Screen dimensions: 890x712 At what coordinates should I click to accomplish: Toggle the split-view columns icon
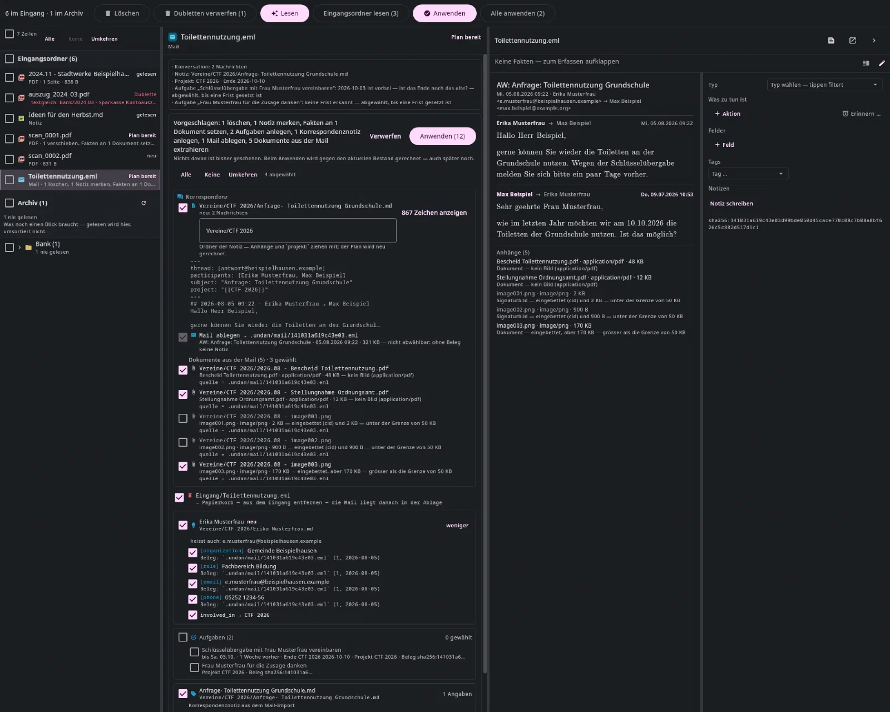(x=866, y=63)
